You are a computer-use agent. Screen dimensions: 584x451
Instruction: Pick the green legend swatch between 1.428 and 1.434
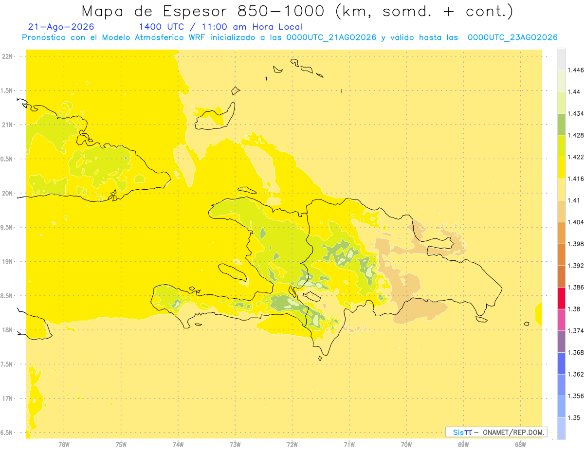(561, 124)
